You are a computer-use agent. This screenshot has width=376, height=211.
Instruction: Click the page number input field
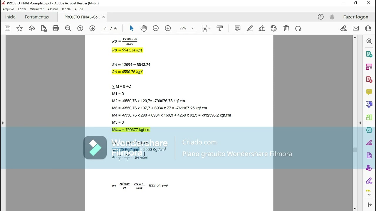[x=105, y=28]
